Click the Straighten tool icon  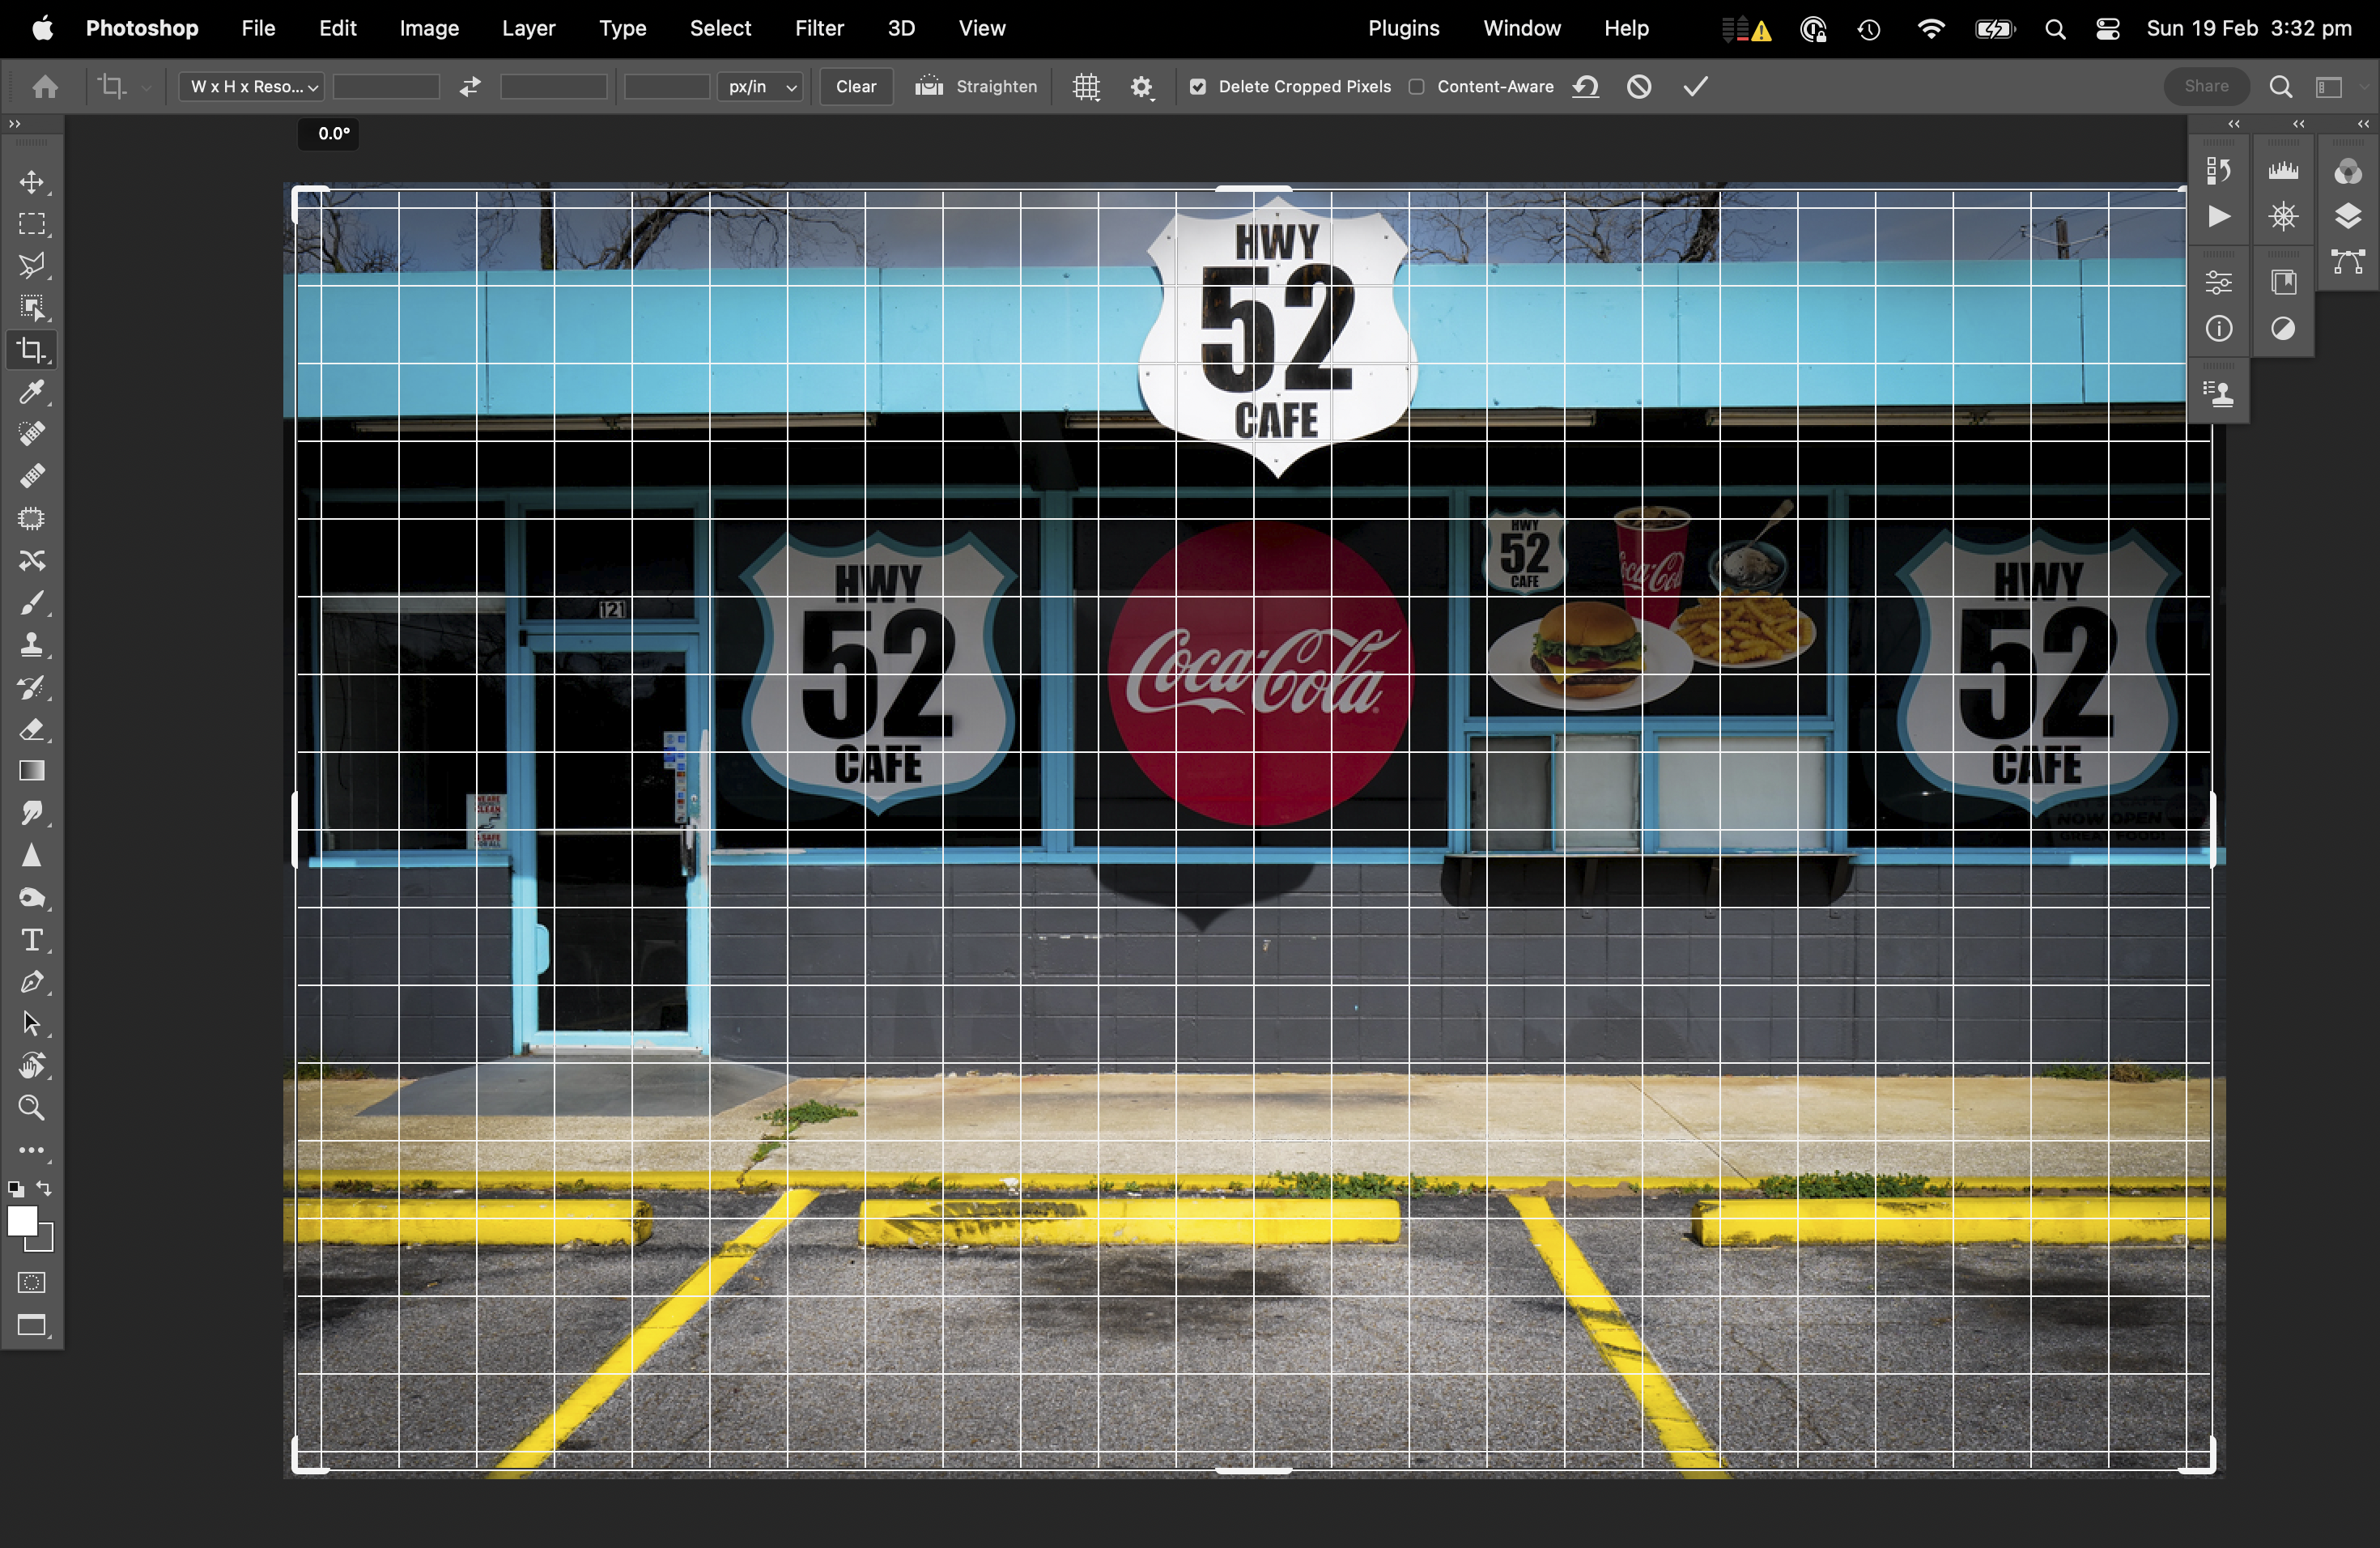(929, 87)
